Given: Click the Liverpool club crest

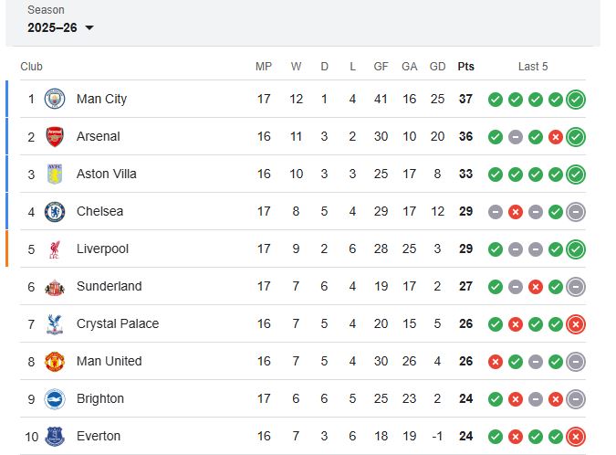Looking at the screenshot, I should click(x=55, y=249).
